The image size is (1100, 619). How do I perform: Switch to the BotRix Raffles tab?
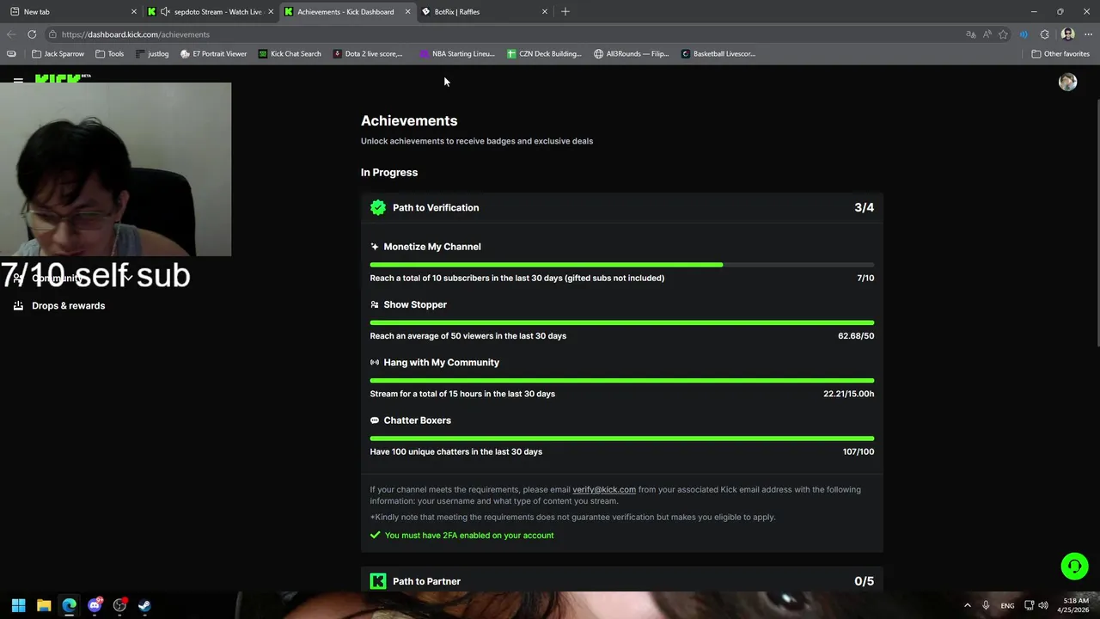pos(481,12)
